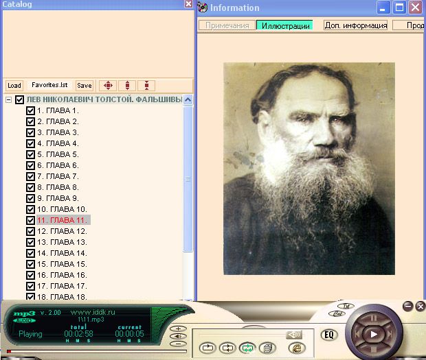The height and width of the screenshot is (360, 426).
Task: Switch to the Примечания tab
Action: pos(227,25)
